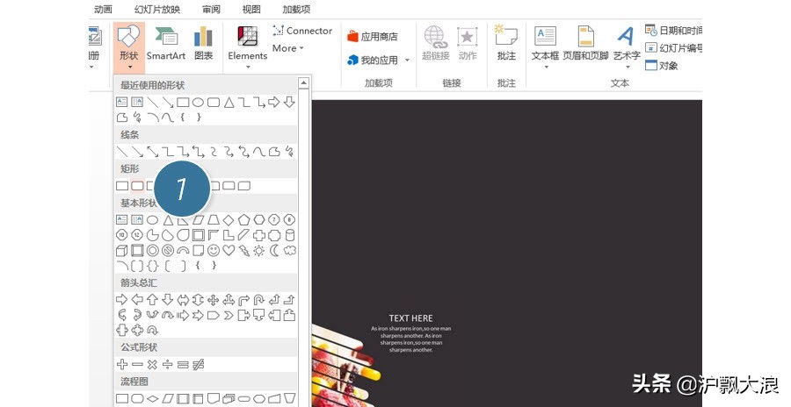Choose the not-equal equation shape
This screenshot has width=791, height=407.
199,364
